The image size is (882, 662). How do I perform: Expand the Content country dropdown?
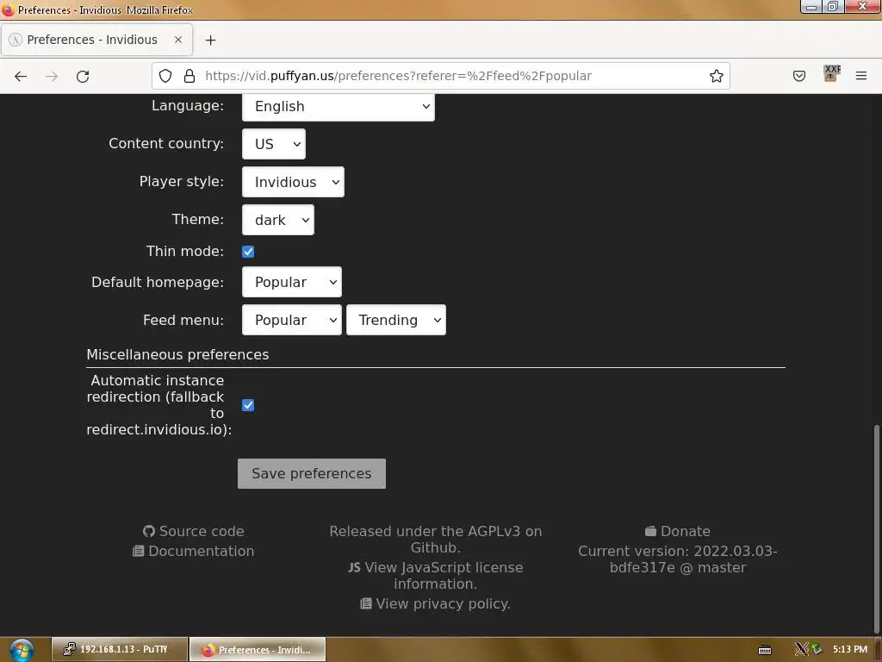coord(274,144)
